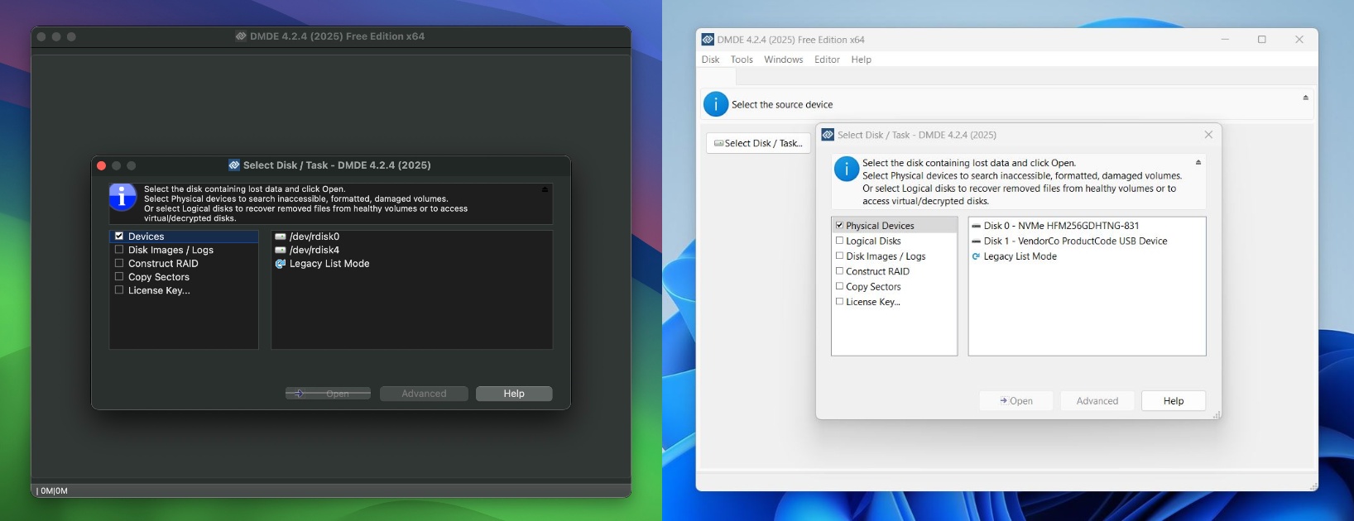Collapse info panel arrow in macOS dialog
The height and width of the screenshot is (521, 1354).
click(545, 189)
